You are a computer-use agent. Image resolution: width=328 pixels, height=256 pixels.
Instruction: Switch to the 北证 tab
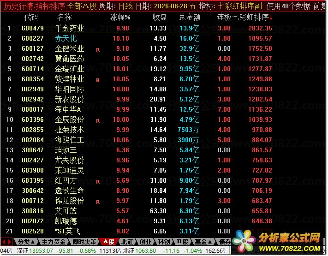point(127,242)
